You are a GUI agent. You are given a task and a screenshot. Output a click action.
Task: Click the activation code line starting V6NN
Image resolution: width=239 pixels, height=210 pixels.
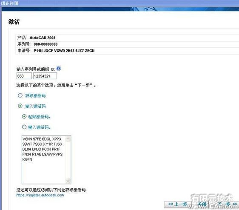(42, 139)
